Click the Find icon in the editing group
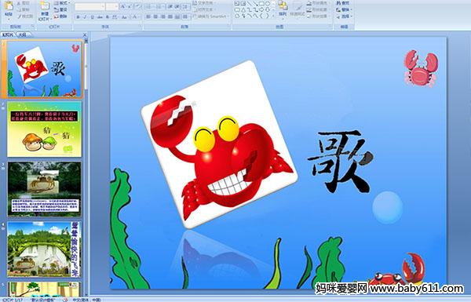 tap(343, 3)
